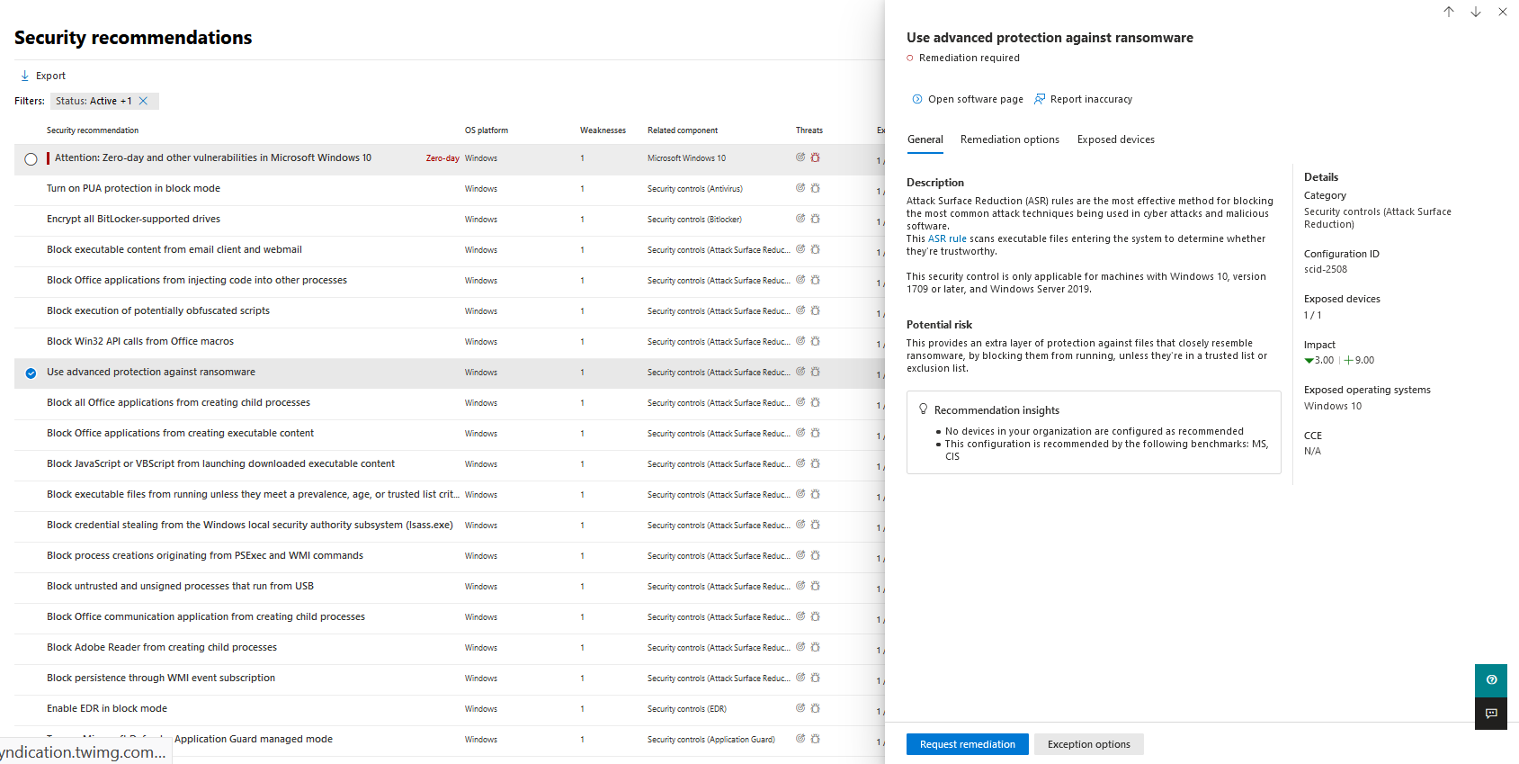Select the Zero-day Windows 10 row radio button
Viewport: 1519px width, 764px height.
point(31,159)
